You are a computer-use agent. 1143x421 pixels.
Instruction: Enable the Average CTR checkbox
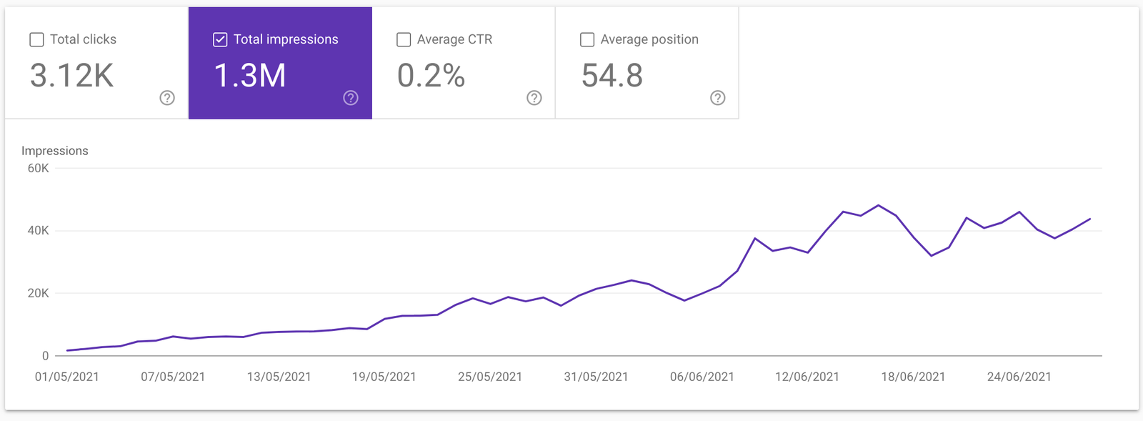coord(404,39)
